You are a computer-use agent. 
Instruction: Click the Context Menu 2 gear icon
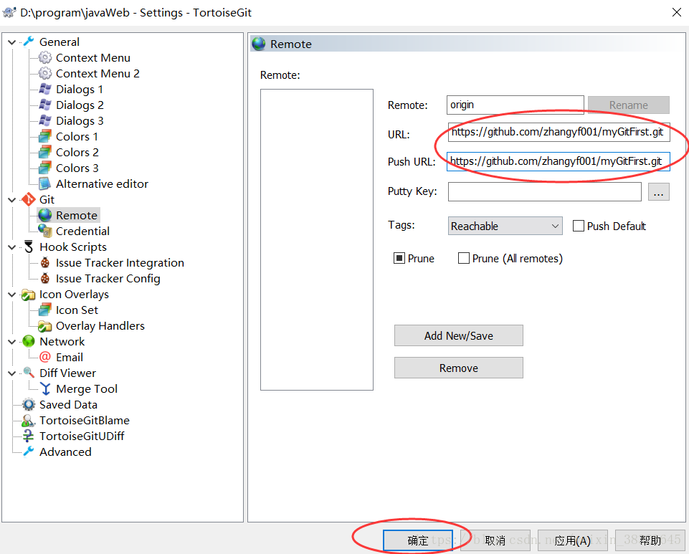(45, 73)
